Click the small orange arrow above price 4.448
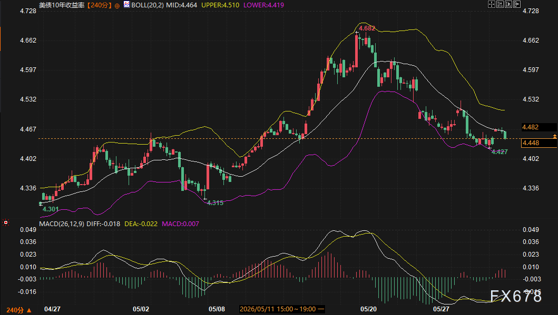 pos(554,136)
